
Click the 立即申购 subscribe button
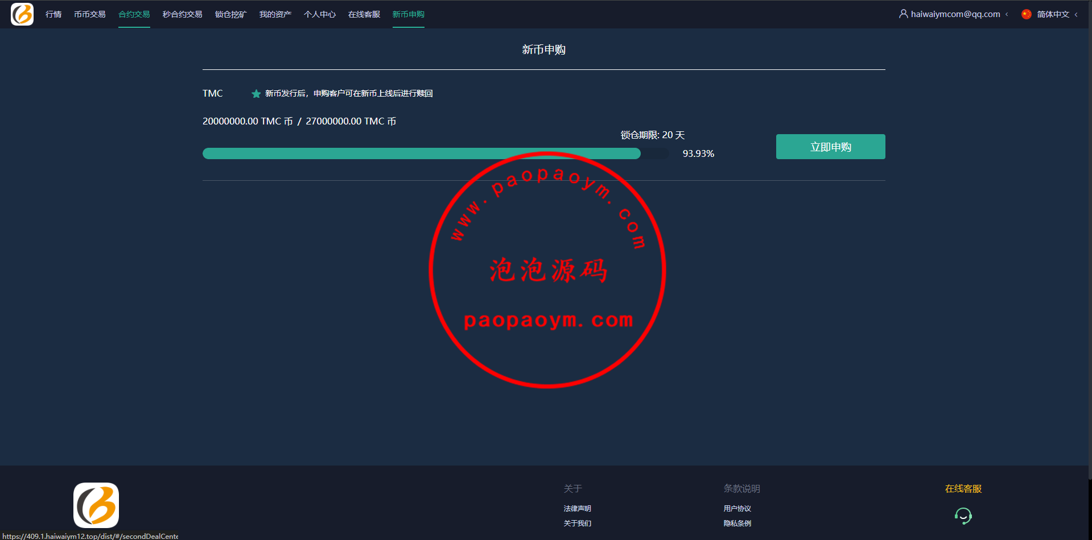(x=830, y=147)
